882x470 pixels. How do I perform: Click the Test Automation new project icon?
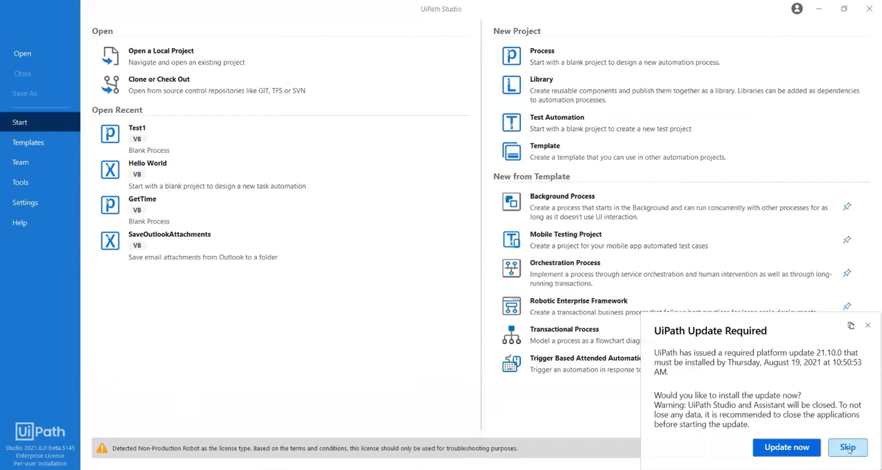(x=511, y=122)
